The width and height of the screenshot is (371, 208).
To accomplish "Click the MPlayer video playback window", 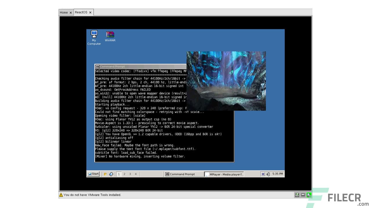I will tap(226, 81).
